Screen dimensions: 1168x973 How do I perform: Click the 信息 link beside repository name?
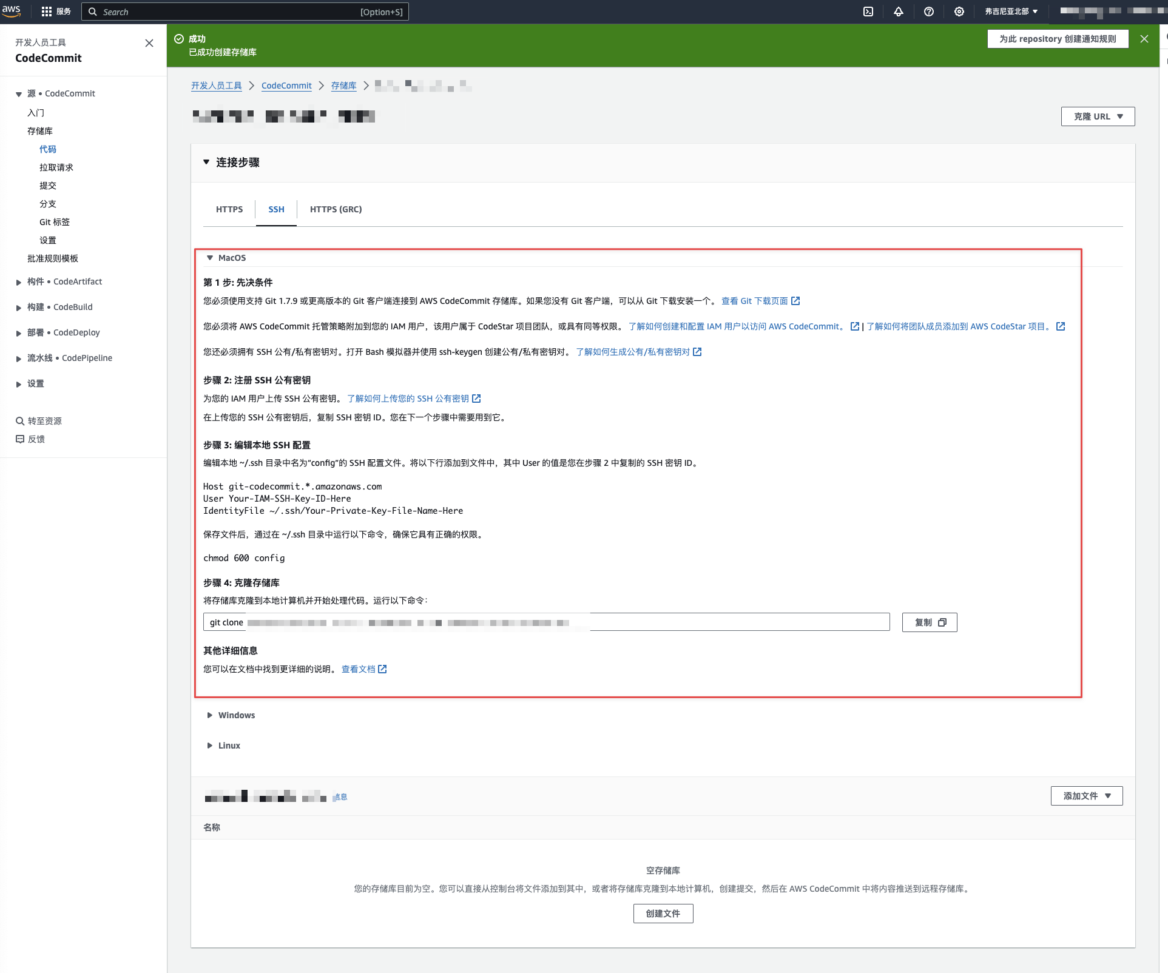tap(340, 797)
